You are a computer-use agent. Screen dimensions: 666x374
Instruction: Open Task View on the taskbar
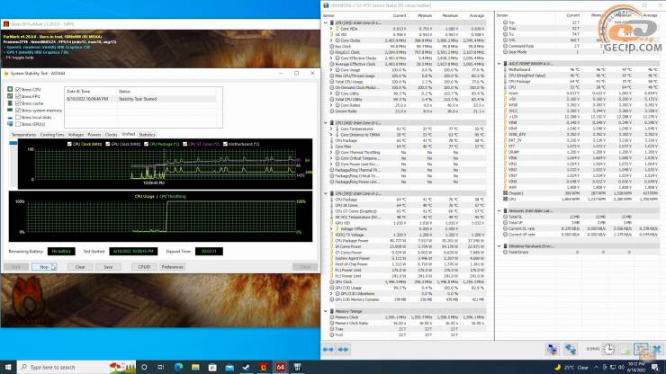coord(161,367)
